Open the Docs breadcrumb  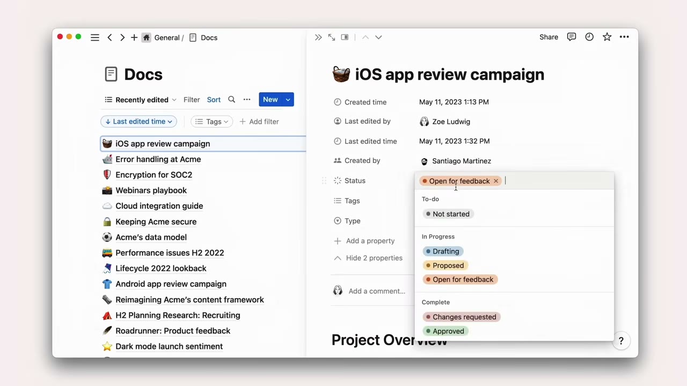point(203,38)
